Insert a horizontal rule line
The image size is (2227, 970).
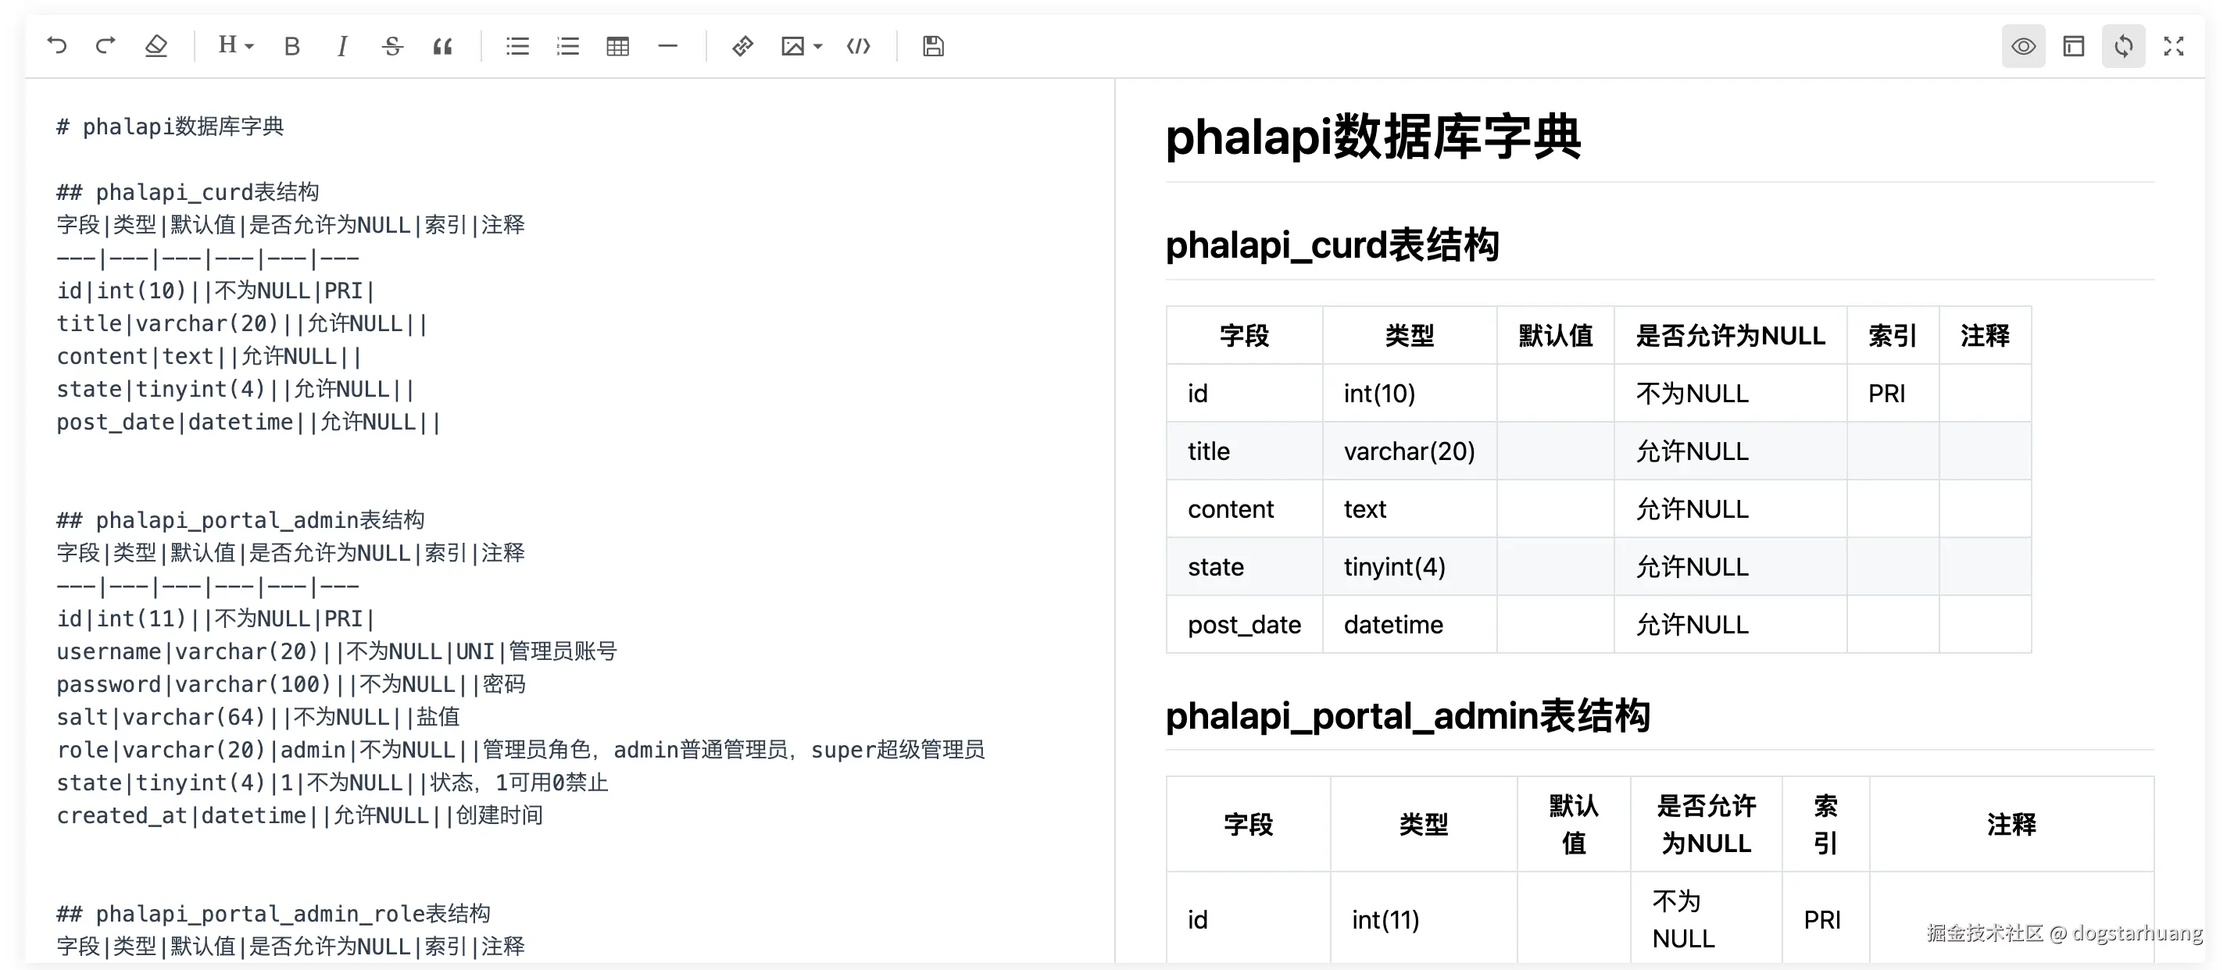[668, 47]
